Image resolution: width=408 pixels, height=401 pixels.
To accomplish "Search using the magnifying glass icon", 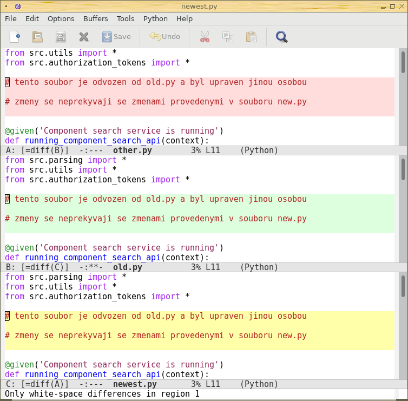I will coord(281,37).
